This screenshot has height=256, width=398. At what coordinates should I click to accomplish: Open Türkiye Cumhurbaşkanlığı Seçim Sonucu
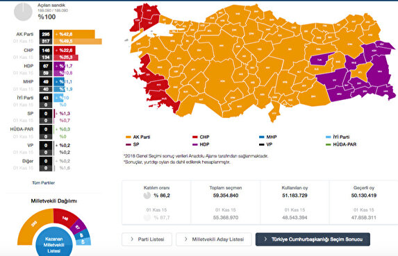point(313,239)
